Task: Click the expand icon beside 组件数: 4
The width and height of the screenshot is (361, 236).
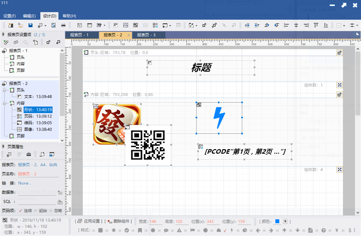Action: click(339, 169)
